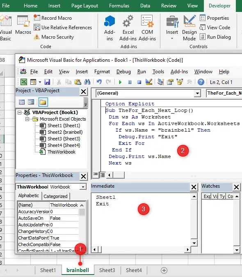Open the Macros dialog in ribbon
This screenshot has width=242, height=277.
pyautogui.click(x=23, y=25)
